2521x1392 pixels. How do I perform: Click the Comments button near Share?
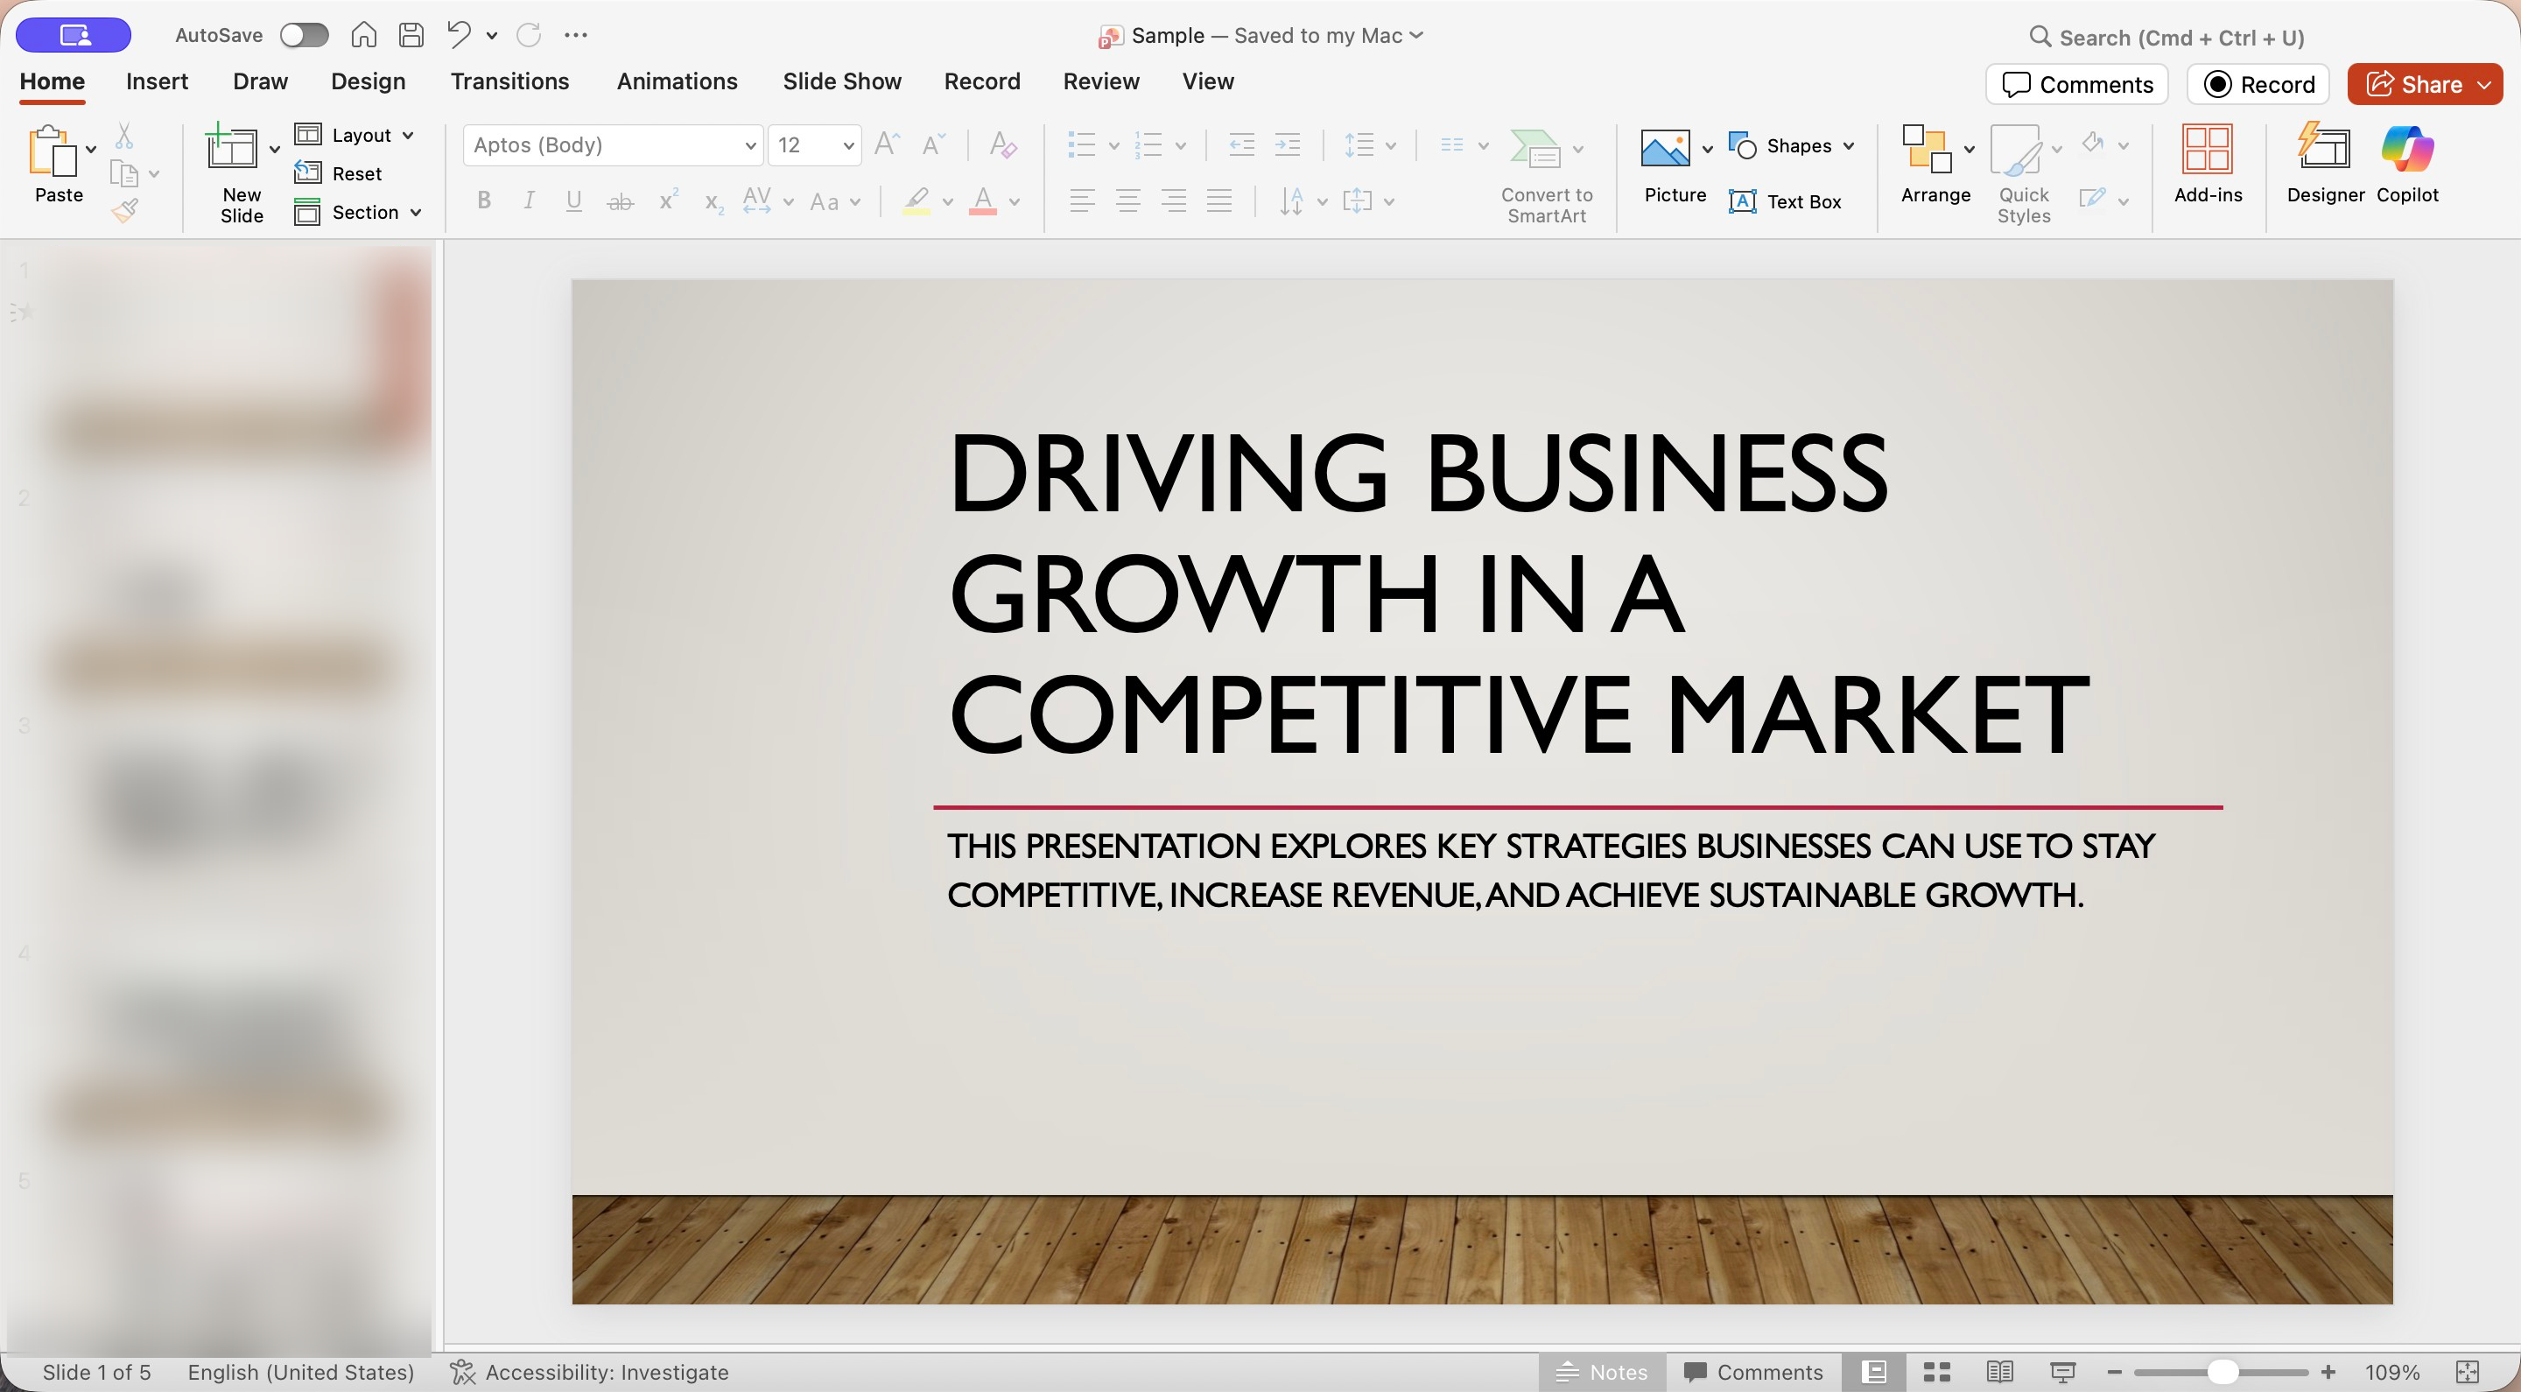(x=2076, y=84)
